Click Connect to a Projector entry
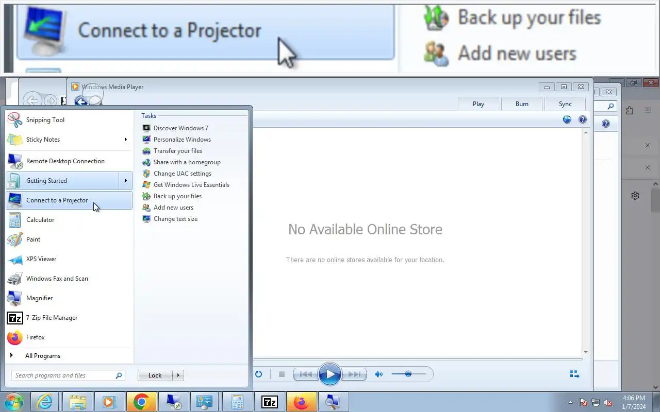The image size is (660, 412). click(x=69, y=200)
